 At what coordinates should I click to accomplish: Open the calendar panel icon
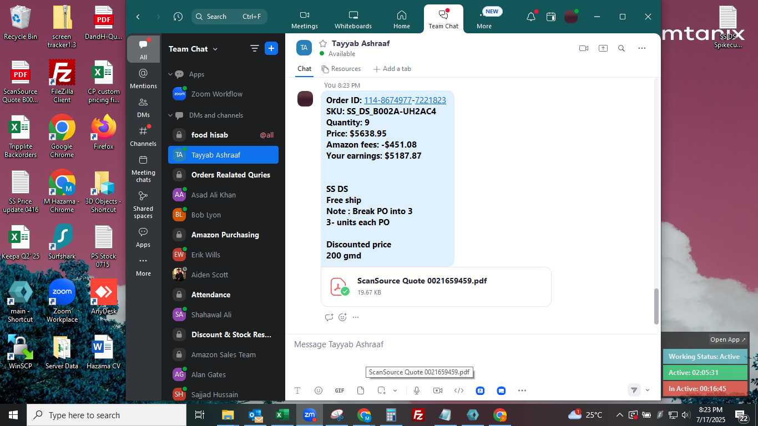[551, 17]
